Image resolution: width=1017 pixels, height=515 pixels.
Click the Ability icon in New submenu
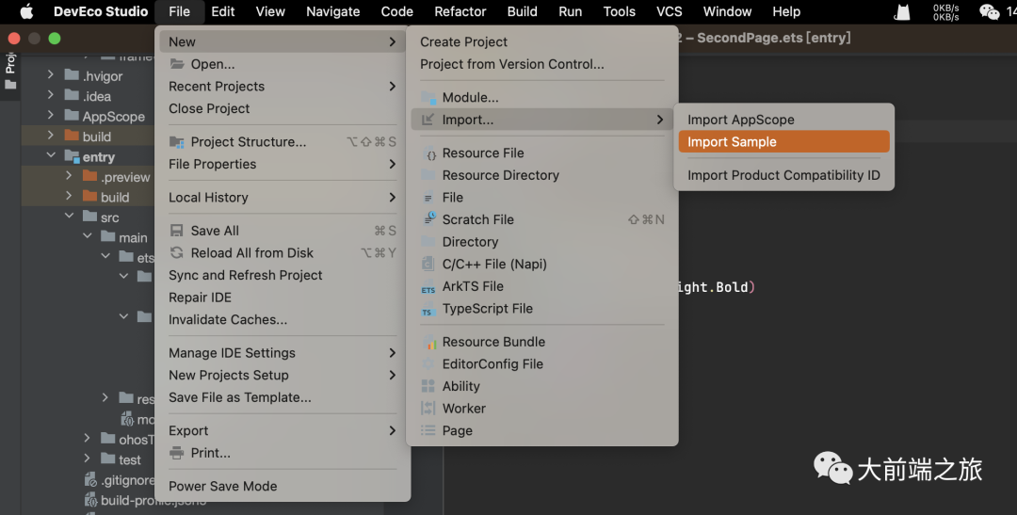[x=428, y=387]
